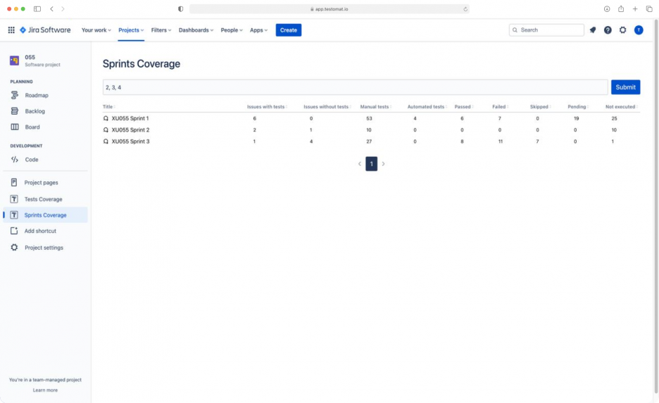Image resolution: width=659 pixels, height=403 pixels.
Task: Open Roadmap in the sidebar
Action: pos(37,95)
